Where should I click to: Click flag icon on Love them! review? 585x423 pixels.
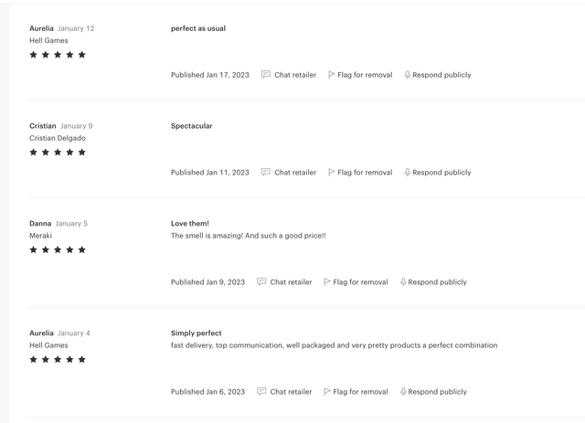(x=327, y=282)
